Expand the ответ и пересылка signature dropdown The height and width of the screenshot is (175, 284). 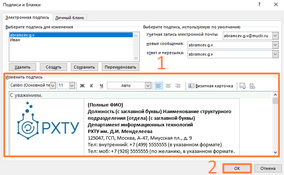point(275,54)
